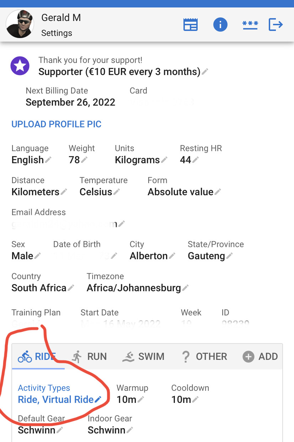Edit the Supporter subscription pencil icon

click(x=205, y=72)
